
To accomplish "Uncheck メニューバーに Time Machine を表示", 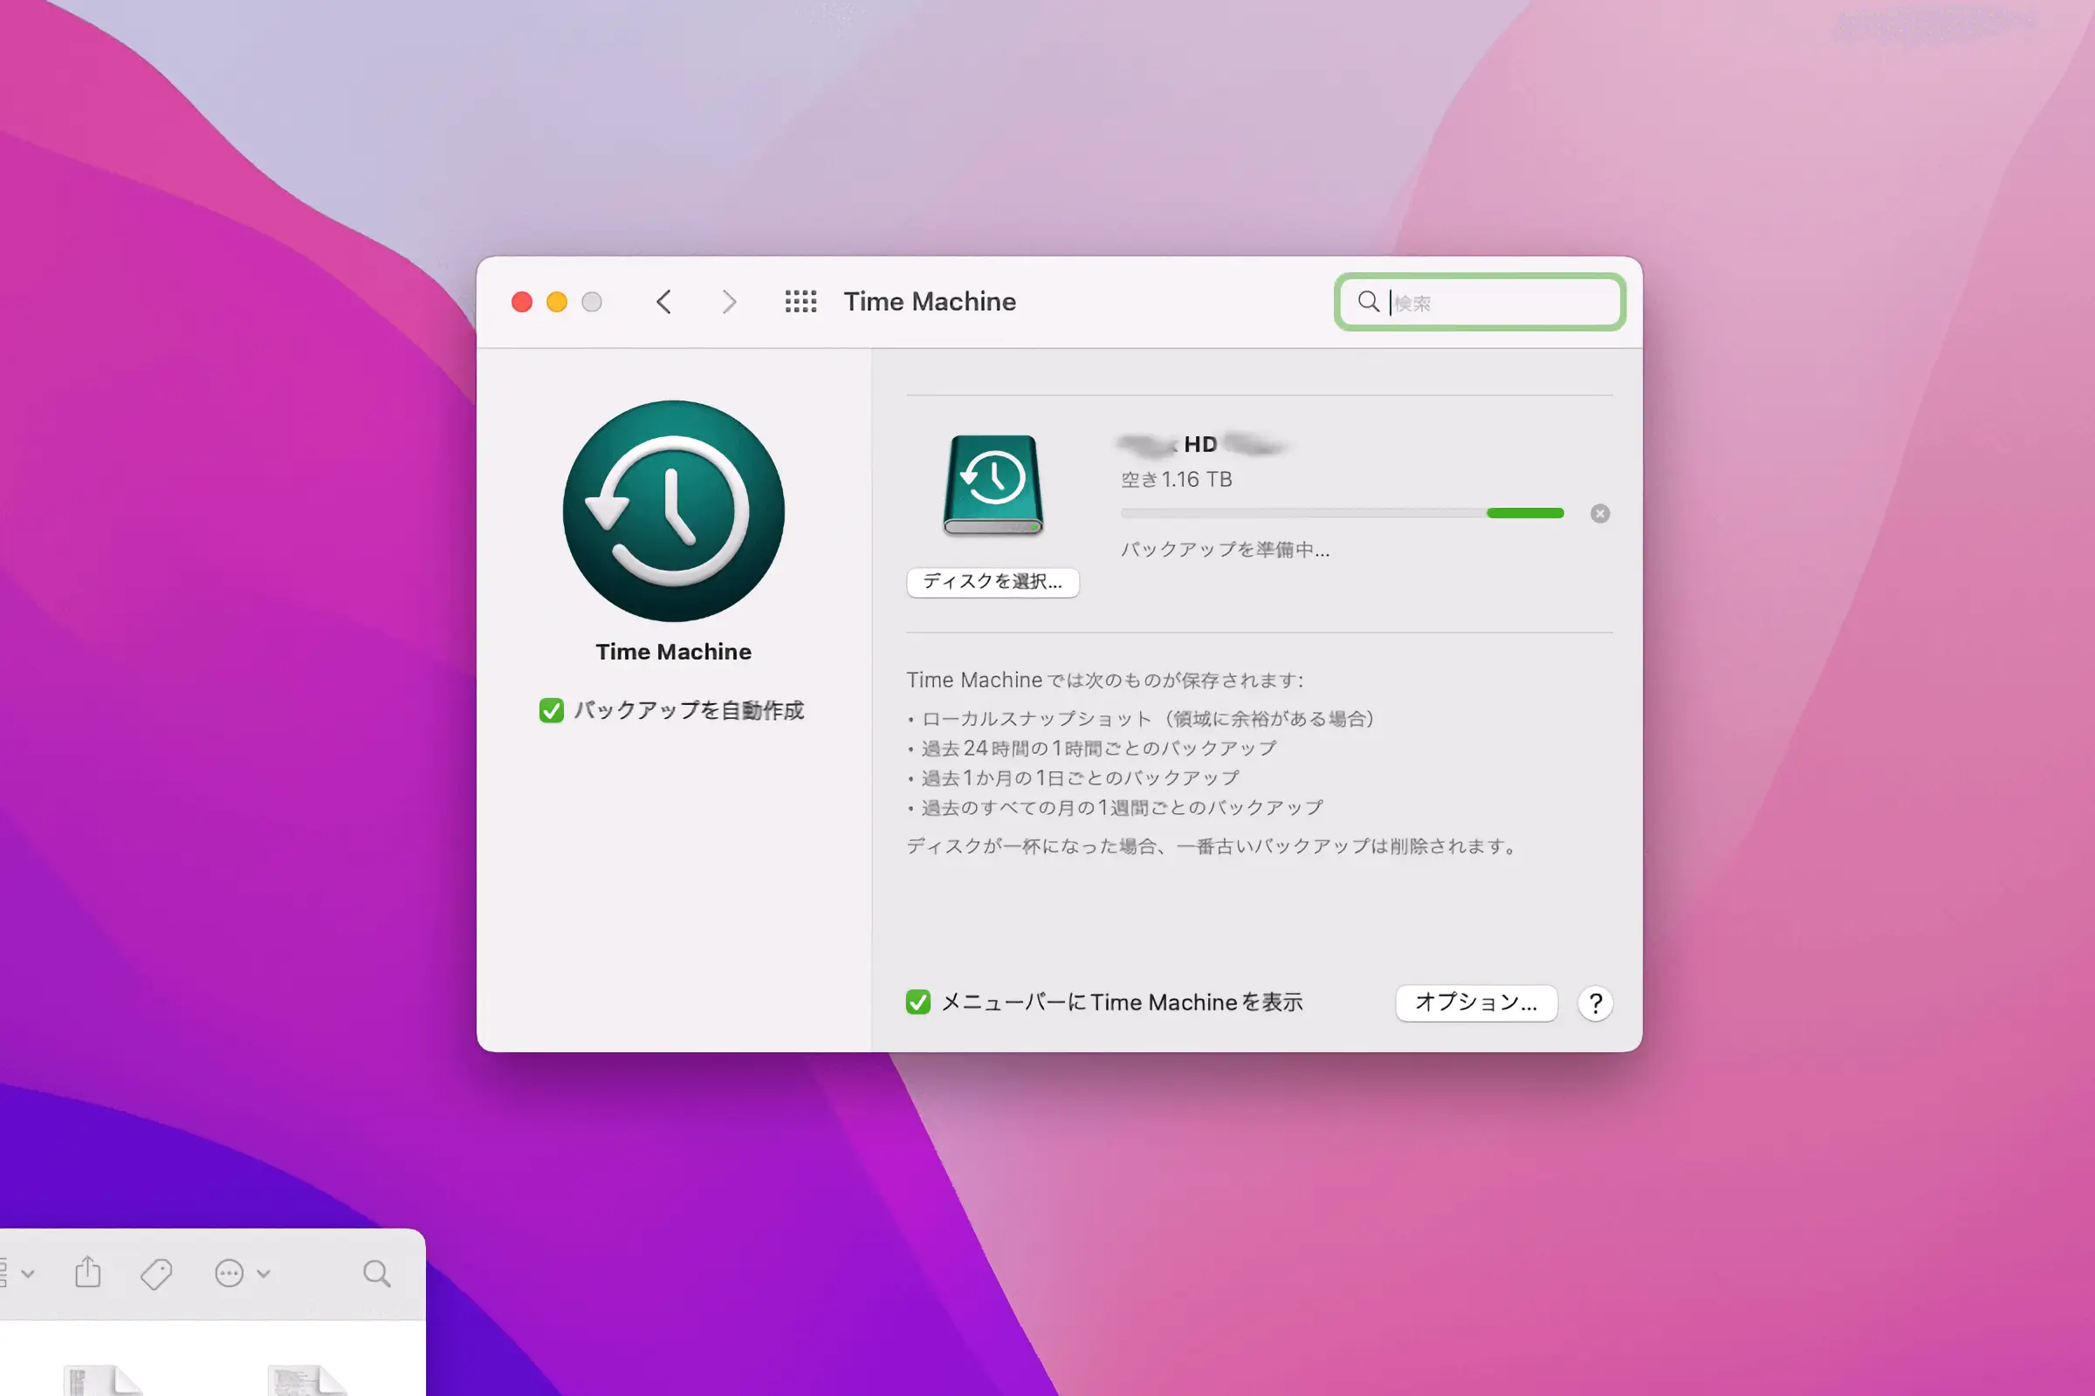I will coord(917,1003).
